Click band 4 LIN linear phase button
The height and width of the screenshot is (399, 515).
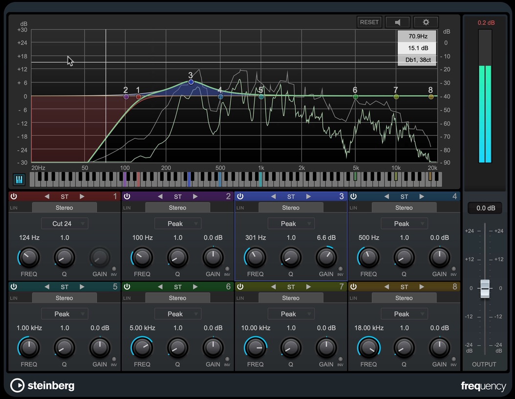click(353, 208)
